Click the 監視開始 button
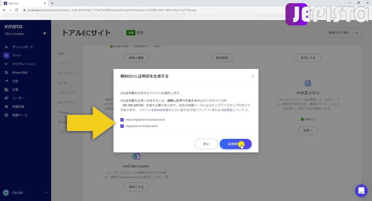Viewport: 372px width, 201px height. pos(222,58)
